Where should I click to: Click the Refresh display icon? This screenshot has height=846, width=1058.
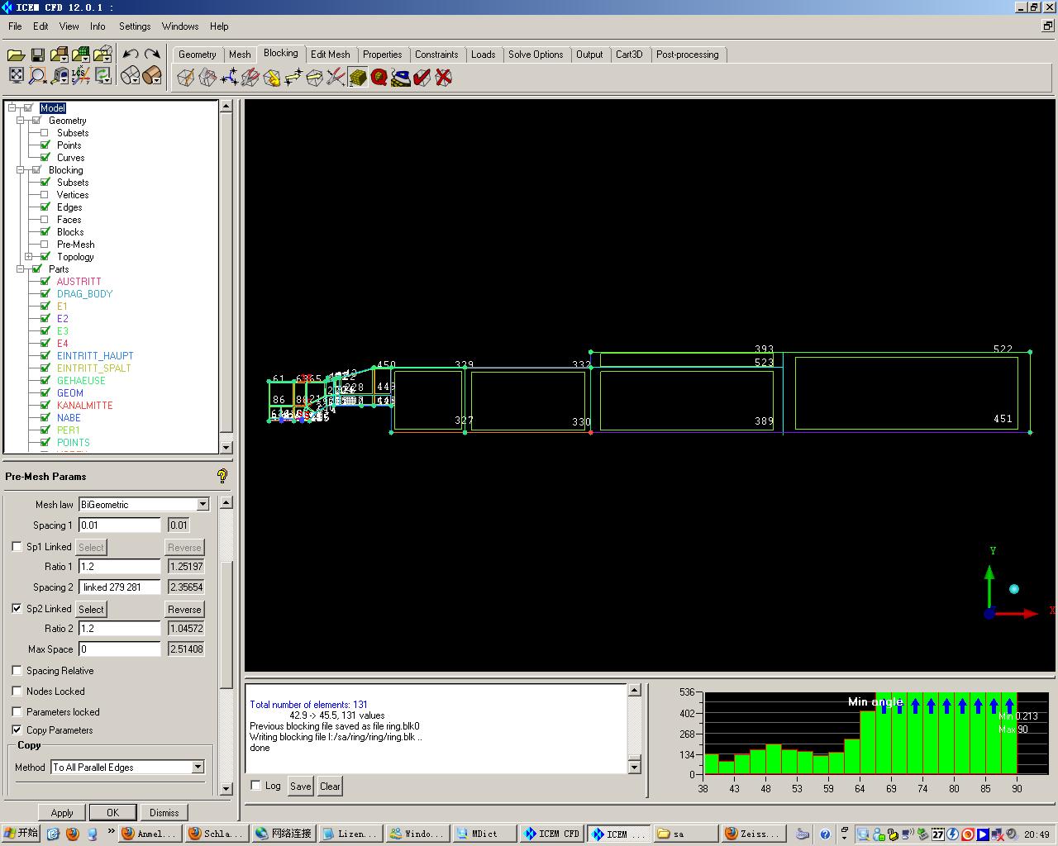(x=102, y=76)
